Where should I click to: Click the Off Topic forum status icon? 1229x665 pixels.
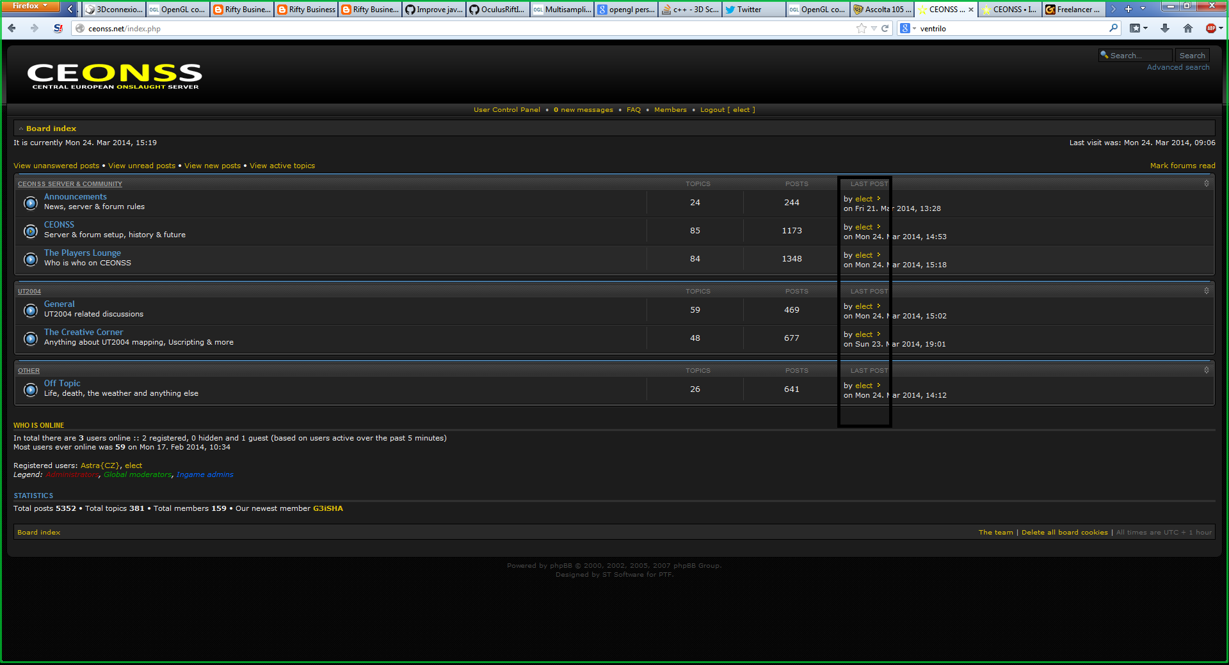point(30,390)
